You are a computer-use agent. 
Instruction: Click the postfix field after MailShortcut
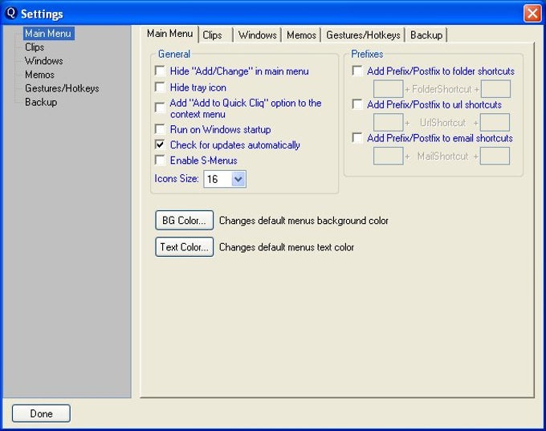click(x=495, y=156)
